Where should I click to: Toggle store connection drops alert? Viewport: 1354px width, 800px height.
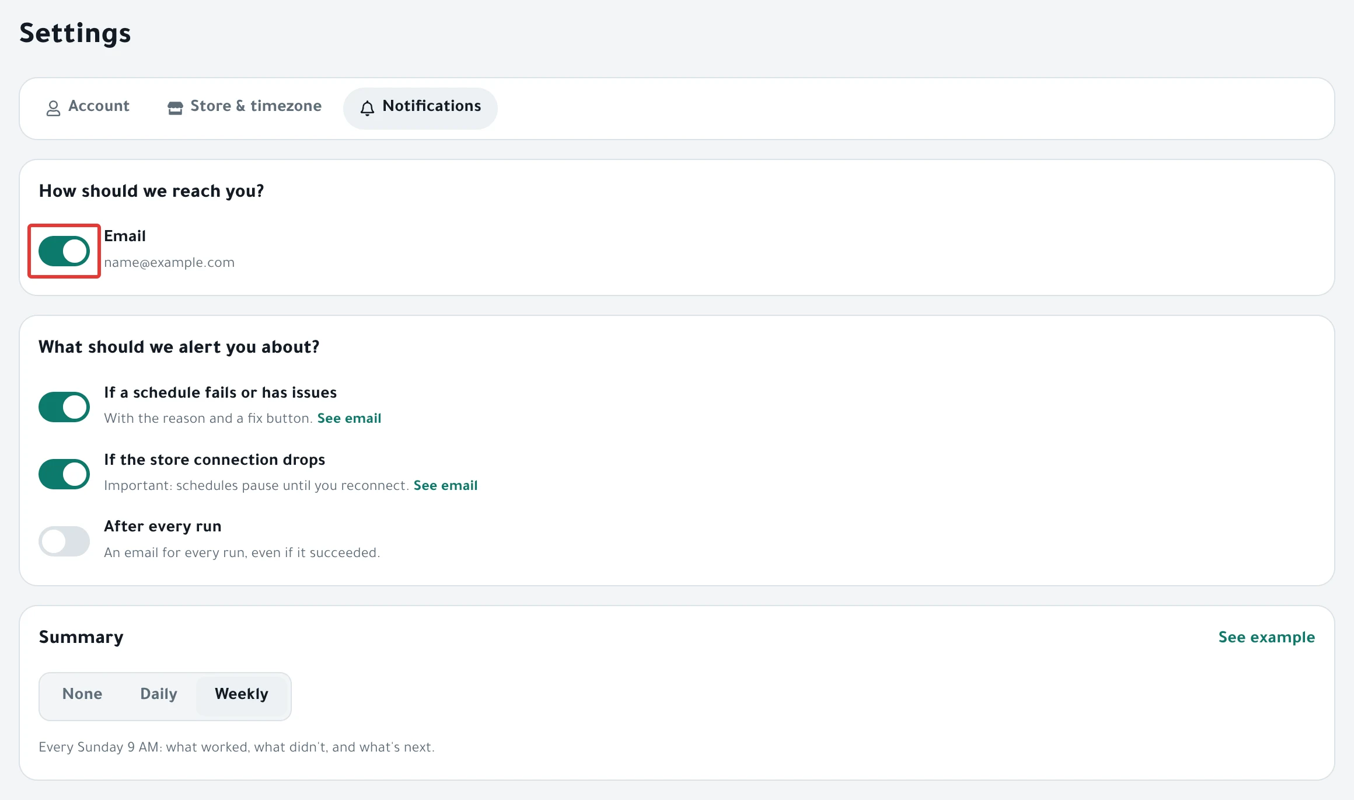tap(64, 474)
